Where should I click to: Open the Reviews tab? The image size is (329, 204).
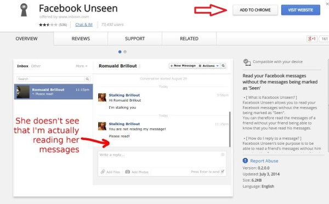click(x=81, y=38)
